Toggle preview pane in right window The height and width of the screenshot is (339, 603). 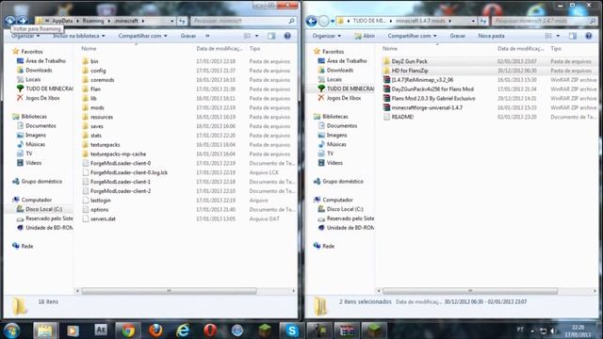(573, 36)
